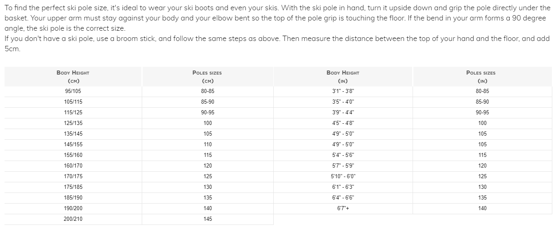
Task: Select the 105/115 body height cell
Action: point(73,102)
